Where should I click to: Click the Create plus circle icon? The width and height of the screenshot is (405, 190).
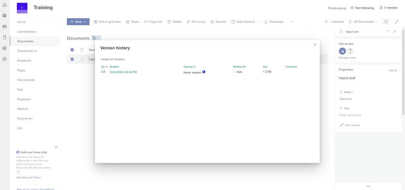[4, 59]
